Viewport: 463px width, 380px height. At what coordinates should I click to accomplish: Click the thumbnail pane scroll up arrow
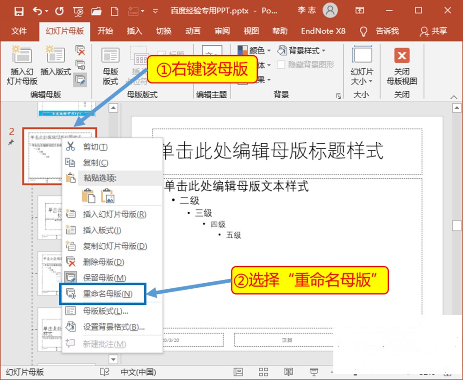(x=113, y=108)
